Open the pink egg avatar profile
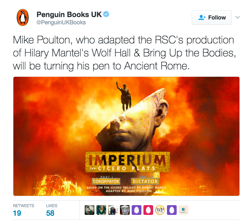The height and width of the screenshot is (221, 250). [148, 210]
